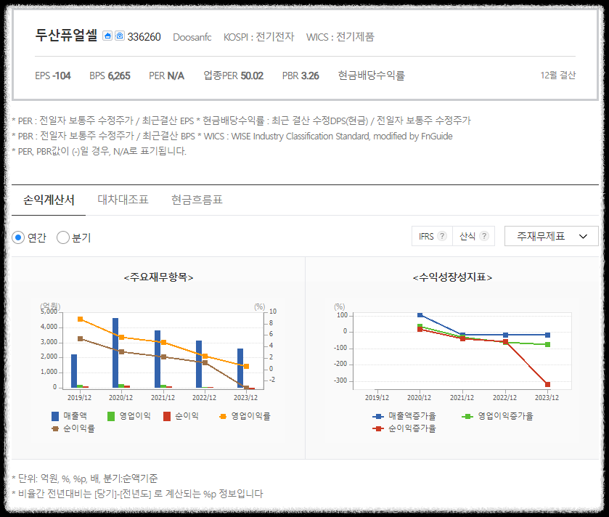This screenshot has width=609, height=517.
Task: Click the 2020/12 매출액증가율 blue data point
Action: [420, 314]
